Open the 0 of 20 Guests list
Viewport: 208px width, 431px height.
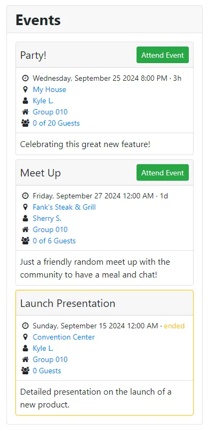coord(56,123)
